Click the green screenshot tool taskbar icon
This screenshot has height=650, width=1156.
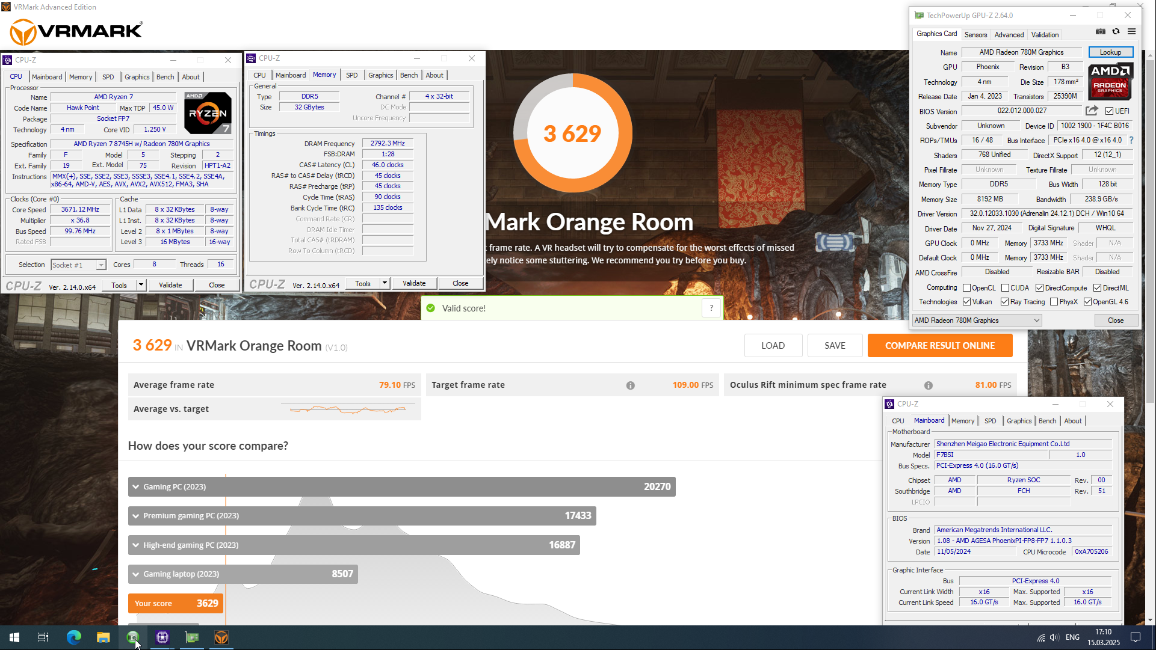point(132,637)
